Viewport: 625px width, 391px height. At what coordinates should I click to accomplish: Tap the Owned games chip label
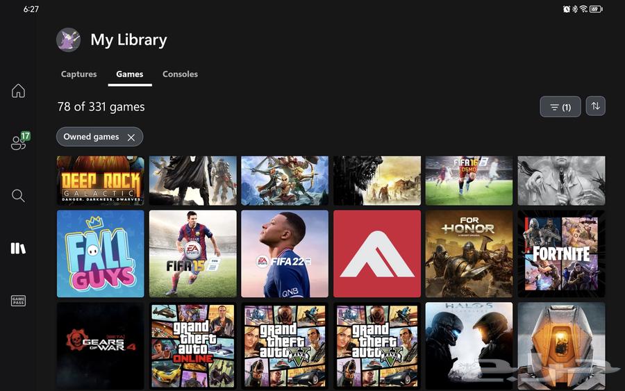[91, 137]
